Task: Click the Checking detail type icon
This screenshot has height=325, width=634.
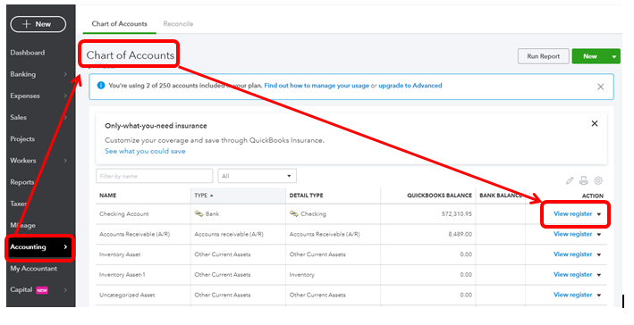Action: click(x=294, y=213)
